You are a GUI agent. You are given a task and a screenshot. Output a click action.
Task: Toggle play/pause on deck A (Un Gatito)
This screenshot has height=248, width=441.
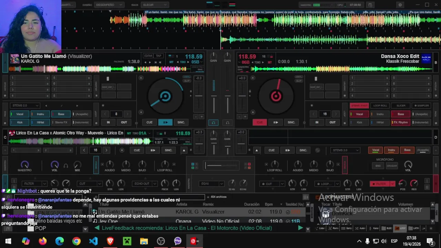tap(165, 122)
